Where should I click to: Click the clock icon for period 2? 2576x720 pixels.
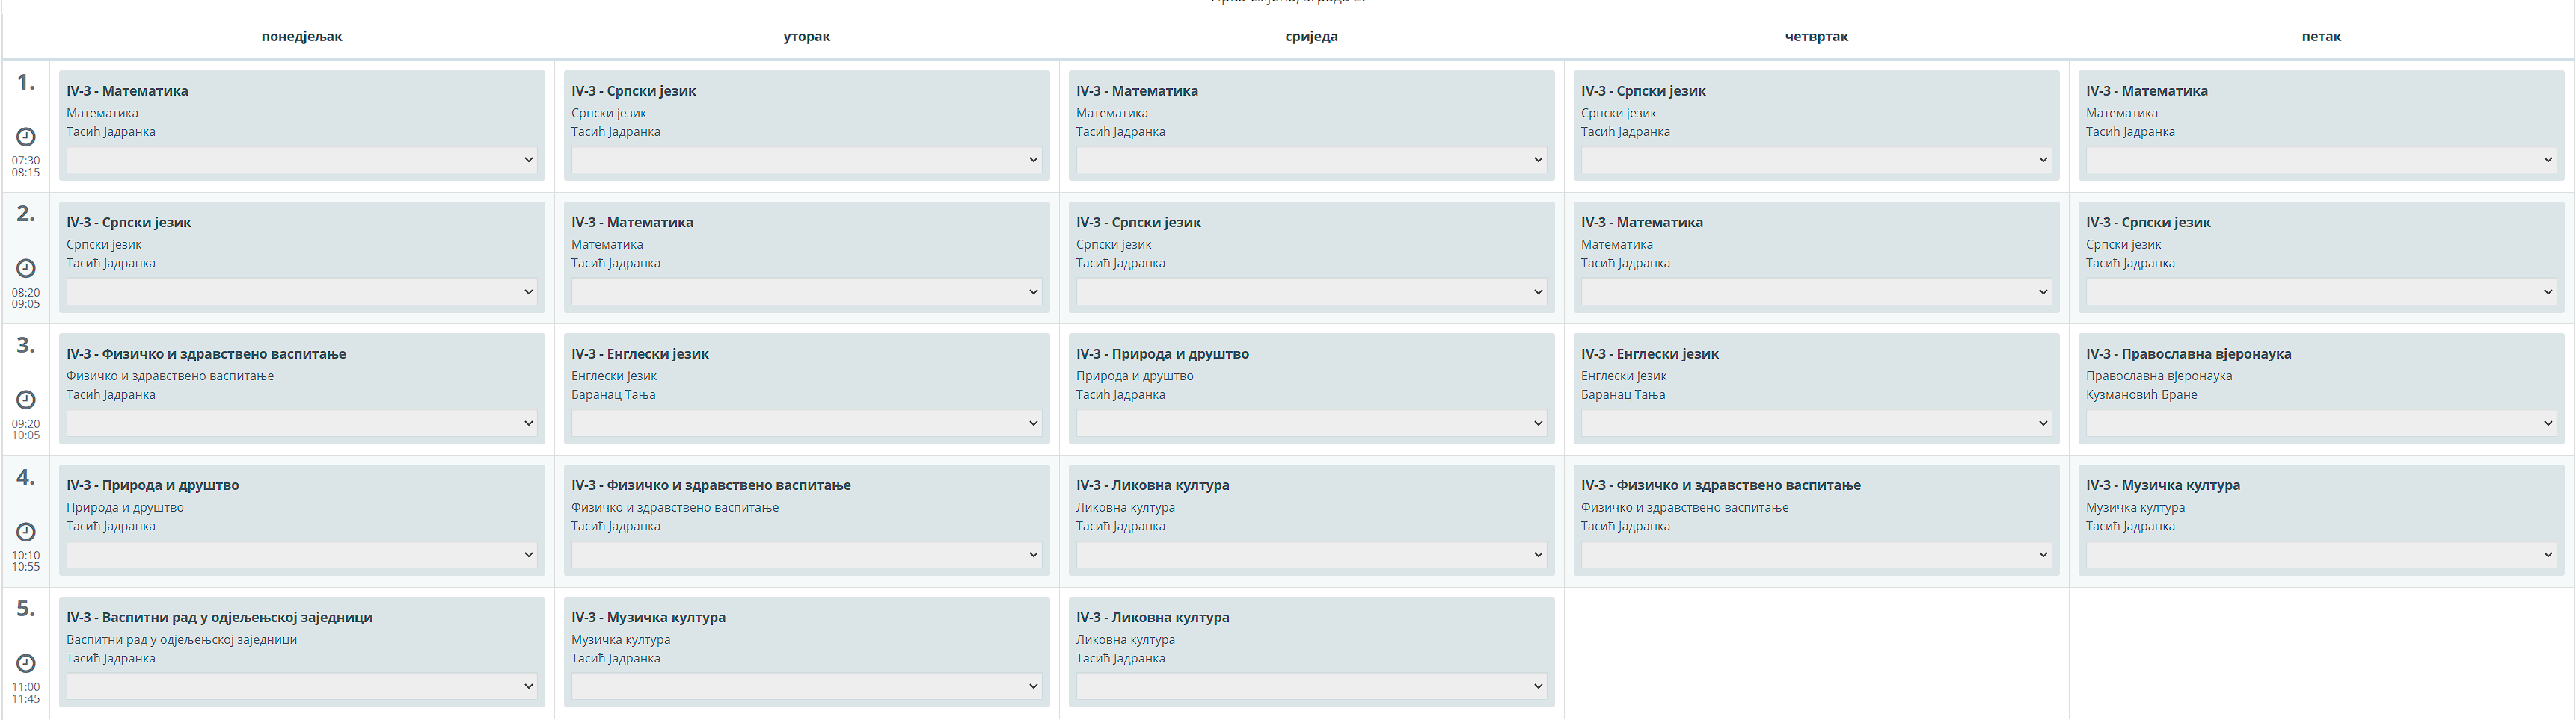[x=26, y=269]
